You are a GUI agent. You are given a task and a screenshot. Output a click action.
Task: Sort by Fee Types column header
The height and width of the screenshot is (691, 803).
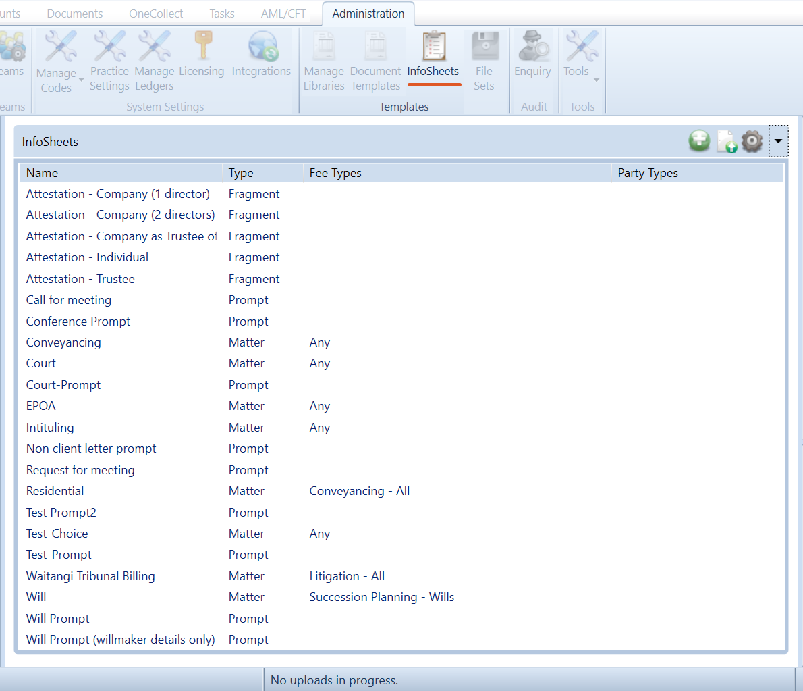[x=458, y=173]
